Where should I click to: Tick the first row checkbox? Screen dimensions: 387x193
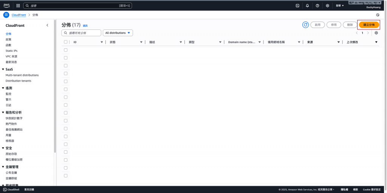tap(65, 50)
